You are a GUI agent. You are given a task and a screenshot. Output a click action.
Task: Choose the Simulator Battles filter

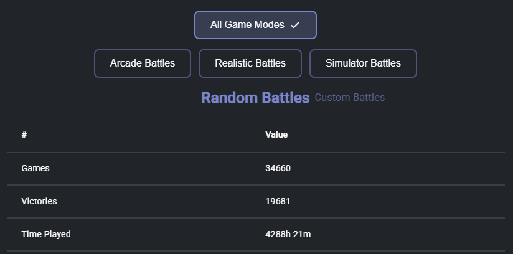[363, 63]
